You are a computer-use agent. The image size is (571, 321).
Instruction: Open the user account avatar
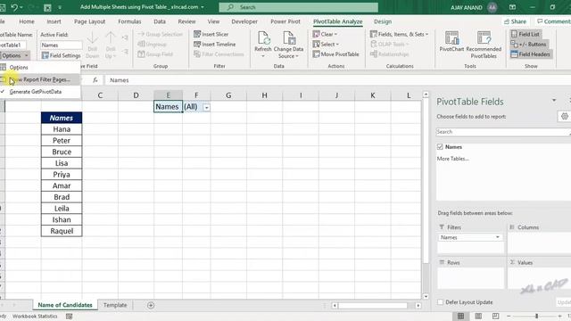(x=492, y=7)
